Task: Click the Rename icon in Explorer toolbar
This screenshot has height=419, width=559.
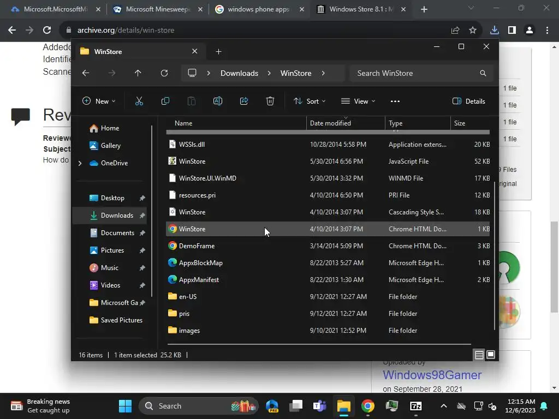Action: (217, 101)
